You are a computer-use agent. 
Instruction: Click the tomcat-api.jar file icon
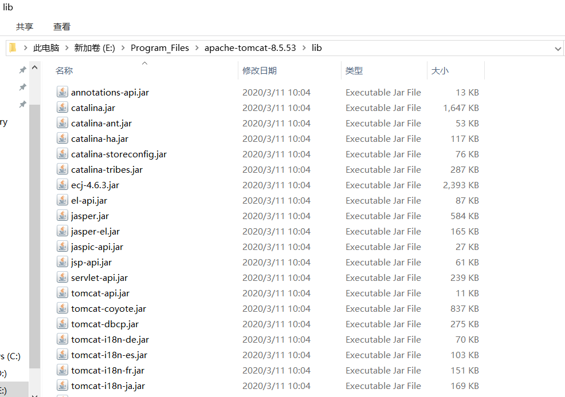click(62, 293)
